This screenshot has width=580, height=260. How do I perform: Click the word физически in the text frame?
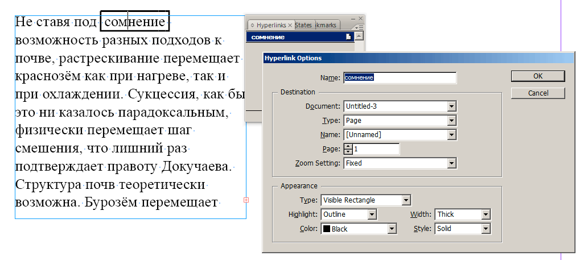coord(50,131)
